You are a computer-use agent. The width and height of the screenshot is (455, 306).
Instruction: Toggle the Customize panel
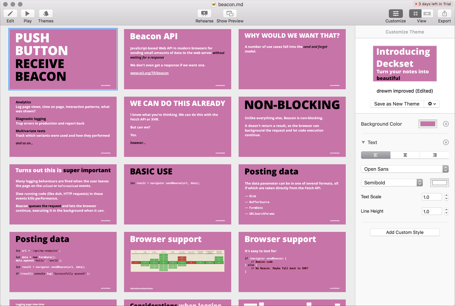[x=396, y=14]
